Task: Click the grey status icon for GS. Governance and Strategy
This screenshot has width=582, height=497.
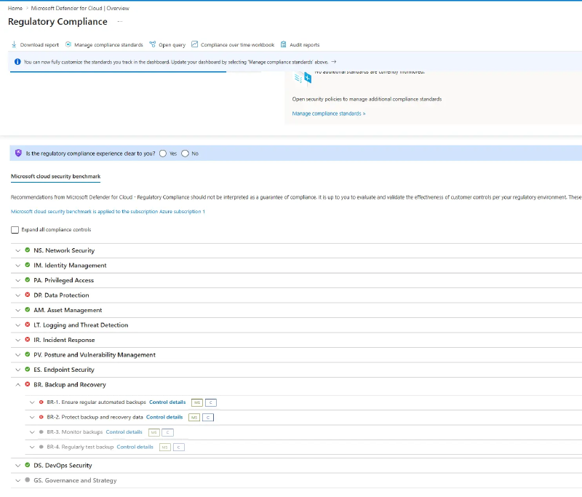Action: pos(28,480)
